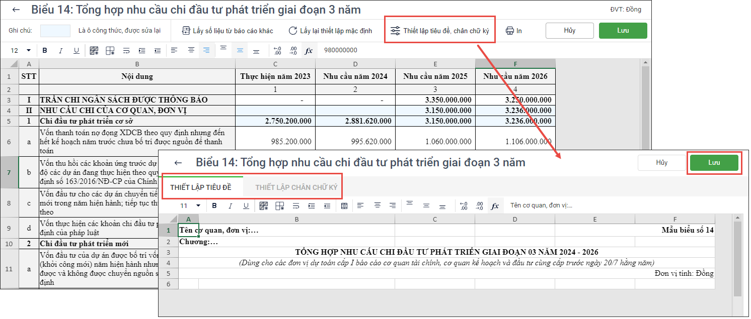This screenshot has width=751, height=319.
Task: Click wrap text icon in main report toolbar
Action: pos(126,50)
